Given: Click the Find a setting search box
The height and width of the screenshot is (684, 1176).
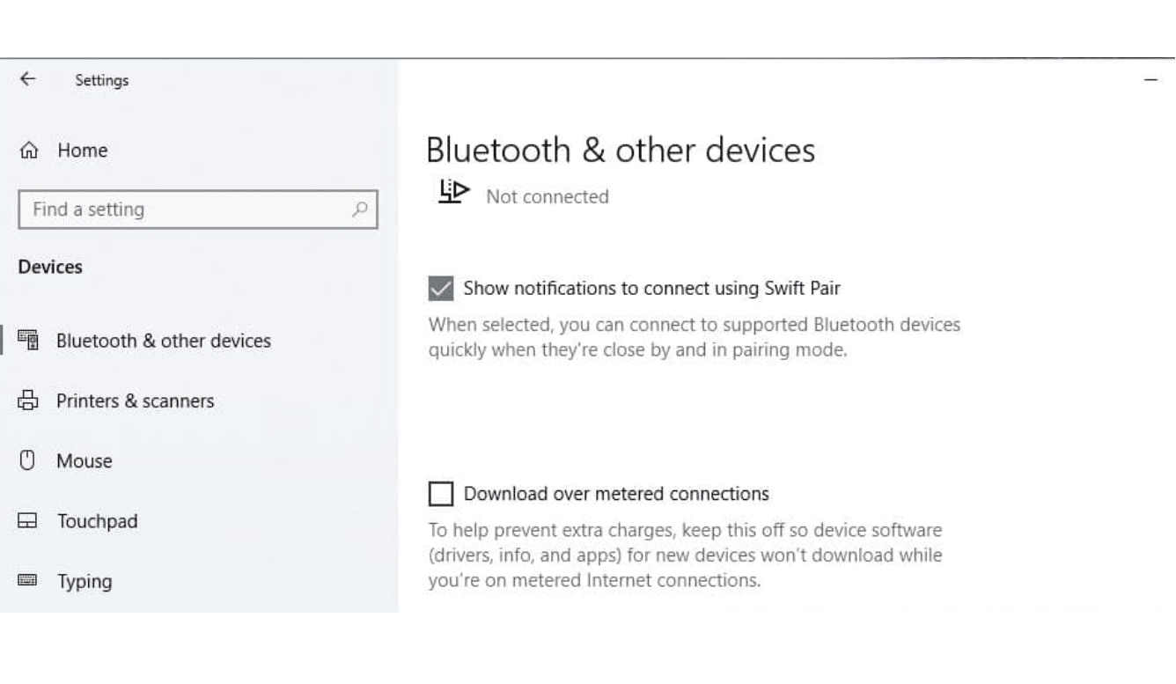Looking at the screenshot, I should point(176,210).
